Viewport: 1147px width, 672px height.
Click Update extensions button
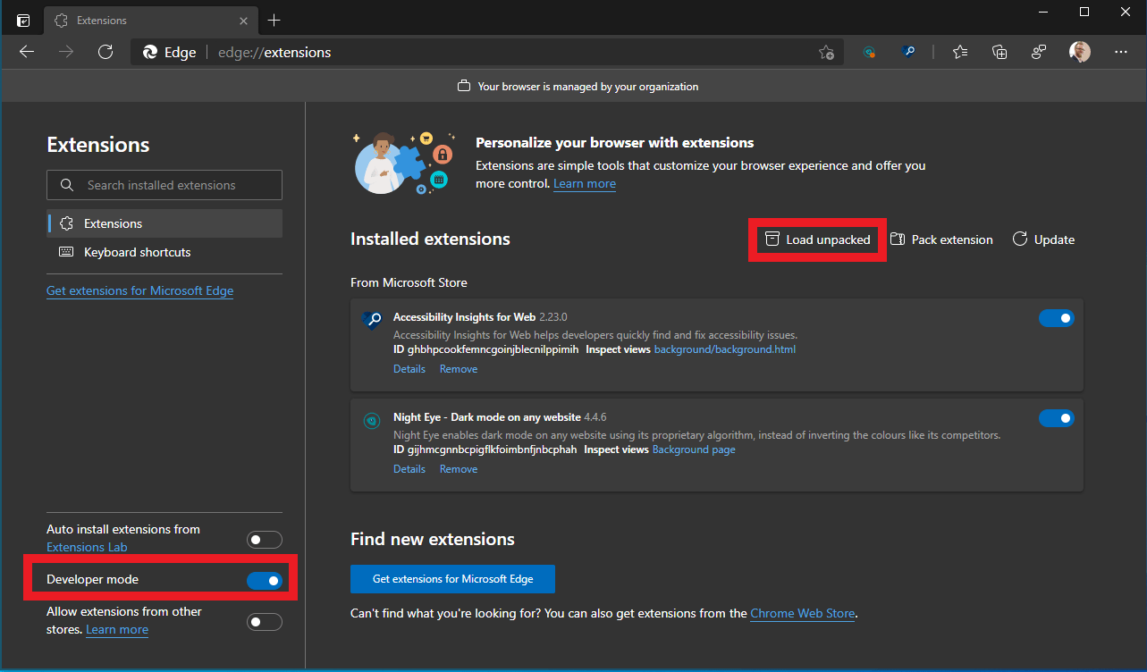(1043, 239)
